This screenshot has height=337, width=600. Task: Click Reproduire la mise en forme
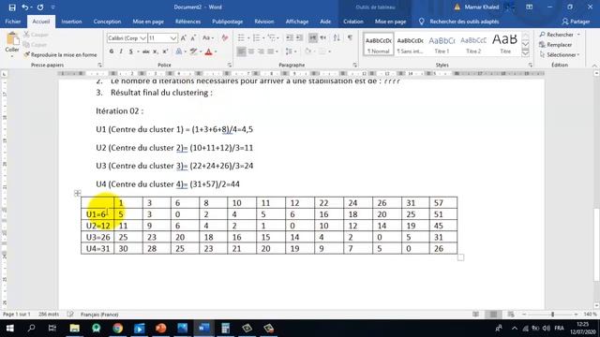coord(60,54)
